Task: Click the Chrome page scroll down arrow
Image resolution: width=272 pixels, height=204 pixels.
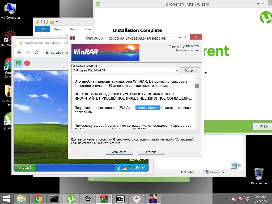Action: click(x=151, y=170)
